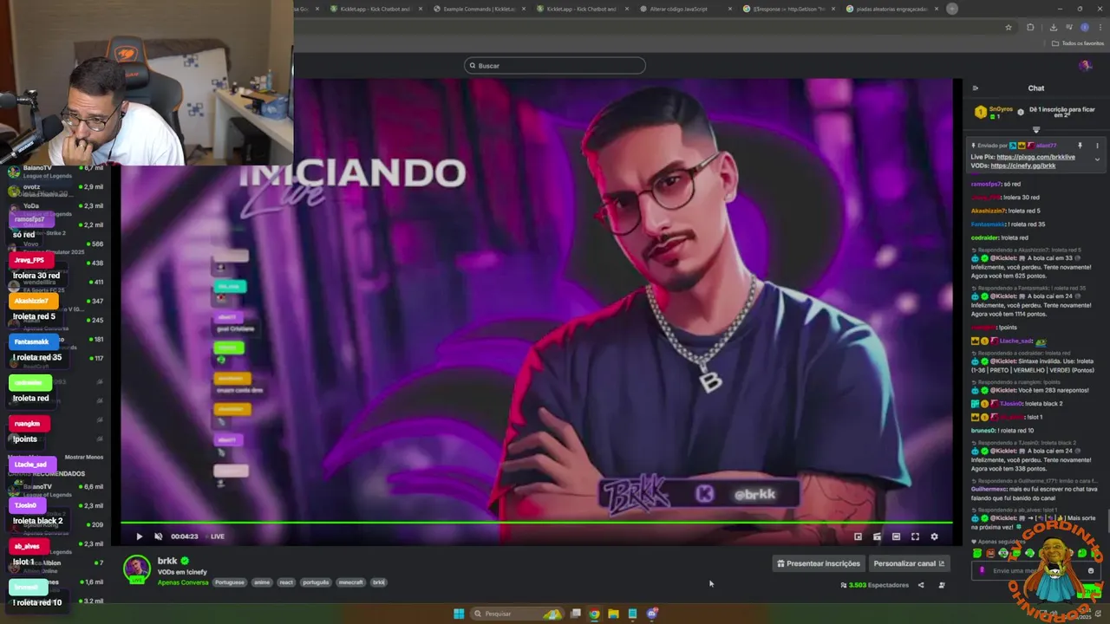Viewport: 1110px width, 624px height.
Task: Open Chrome from the taskbar
Action: [594, 614]
